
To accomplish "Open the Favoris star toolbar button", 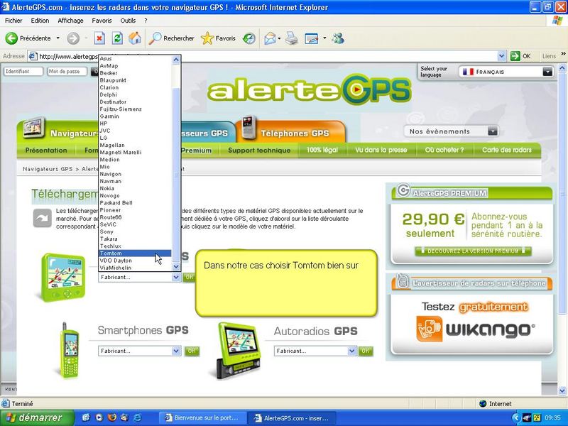I will tap(218, 38).
